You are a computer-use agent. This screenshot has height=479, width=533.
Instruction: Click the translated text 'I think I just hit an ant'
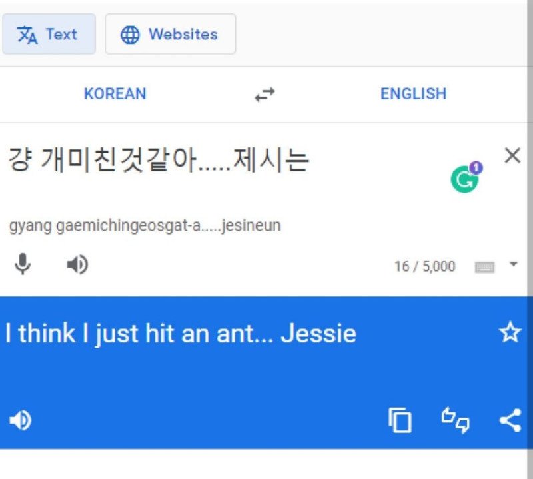click(129, 334)
